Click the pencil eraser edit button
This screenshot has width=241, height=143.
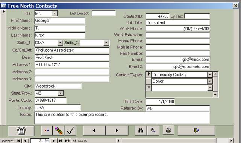(x=58, y=130)
